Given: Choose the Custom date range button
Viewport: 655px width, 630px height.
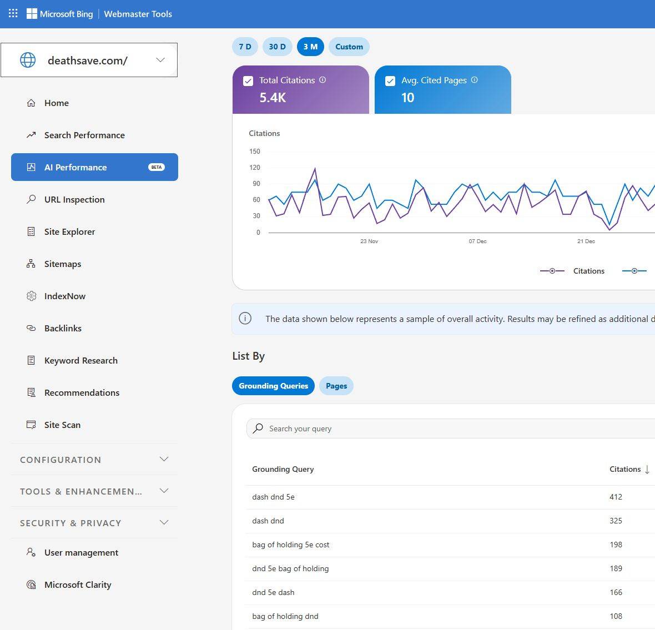Looking at the screenshot, I should [x=349, y=47].
